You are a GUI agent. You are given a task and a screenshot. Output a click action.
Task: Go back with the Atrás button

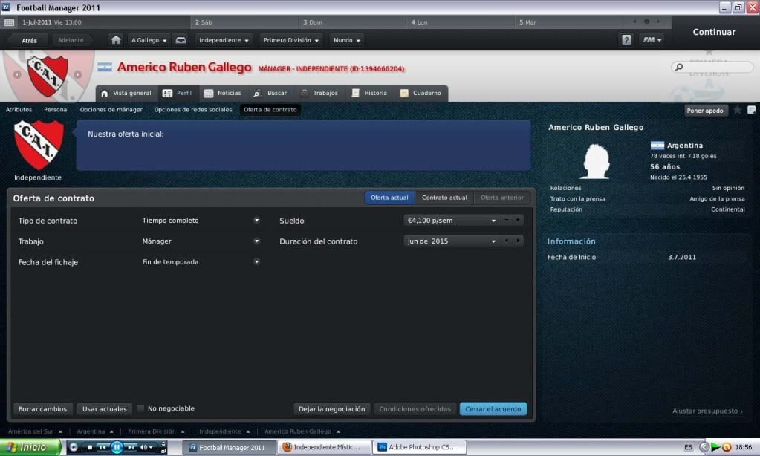pos(29,40)
